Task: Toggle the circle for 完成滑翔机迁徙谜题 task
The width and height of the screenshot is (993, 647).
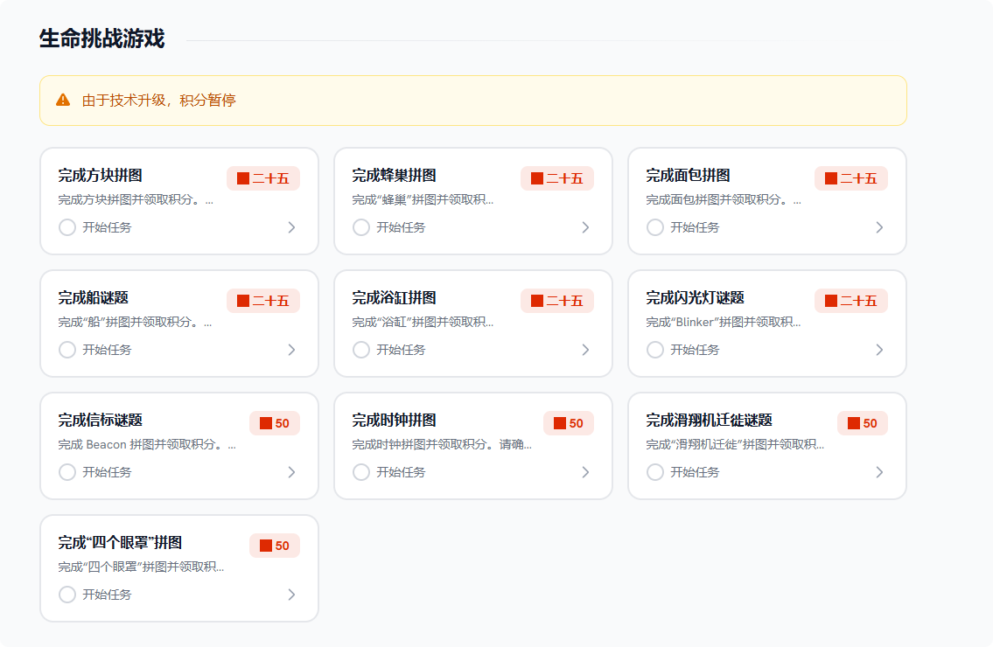Action: 654,472
